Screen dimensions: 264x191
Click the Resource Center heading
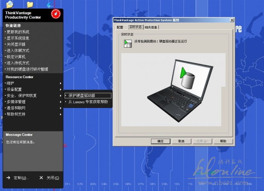(19, 77)
